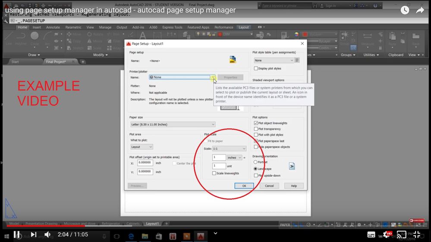This screenshot has height=242, width=431.
Task: Confirm the dialog with OK button
Action: 244,186
